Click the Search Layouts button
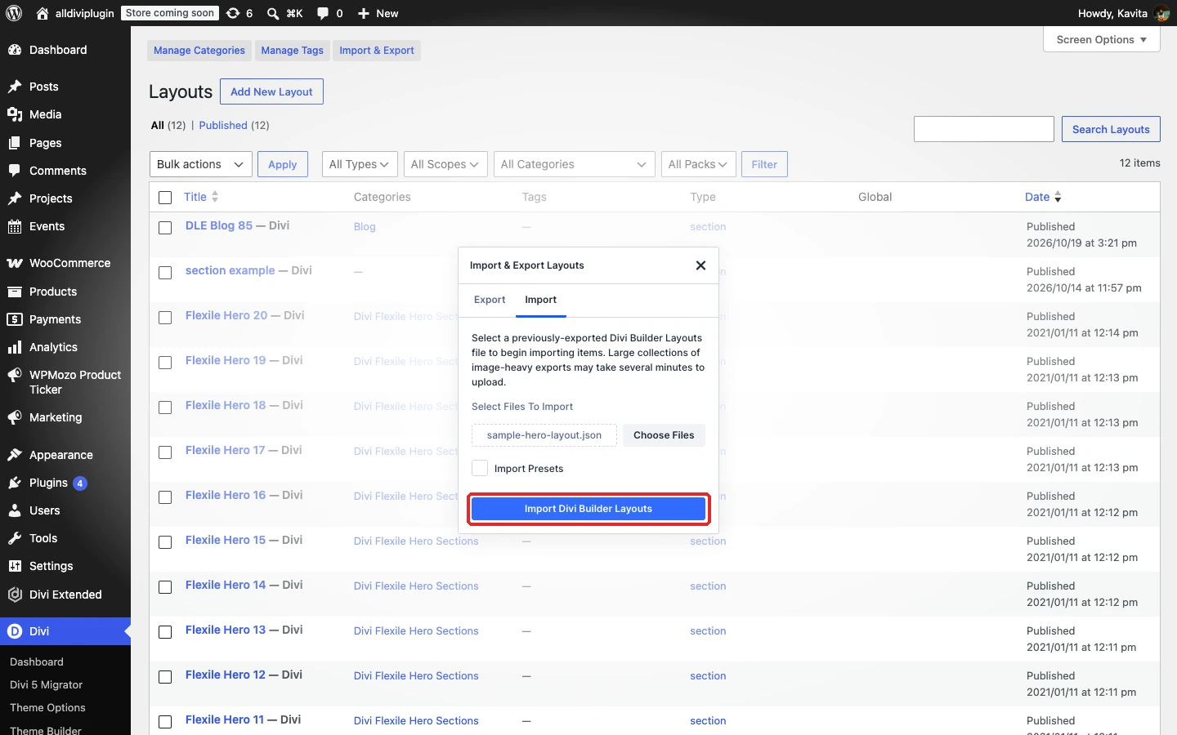The width and height of the screenshot is (1177, 735). pyautogui.click(x=1111, y=129)
